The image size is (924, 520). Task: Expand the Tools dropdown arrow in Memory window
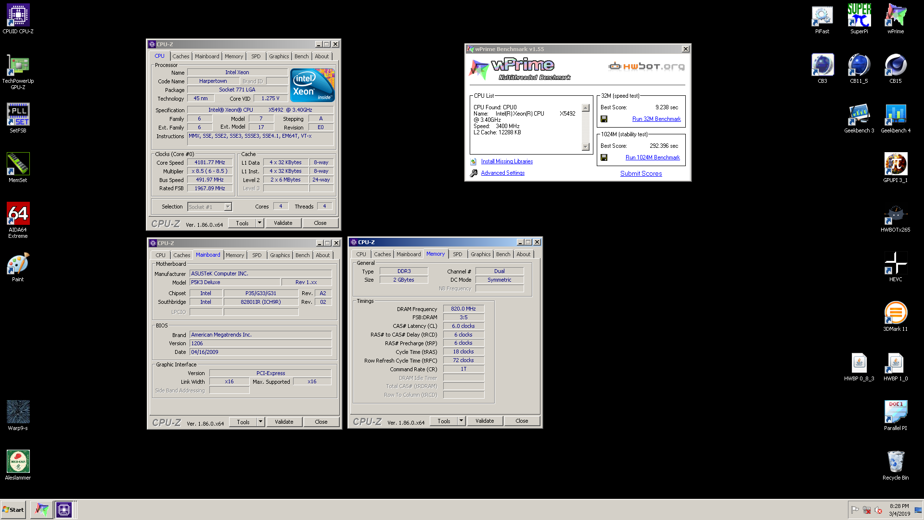click(462, 421)
